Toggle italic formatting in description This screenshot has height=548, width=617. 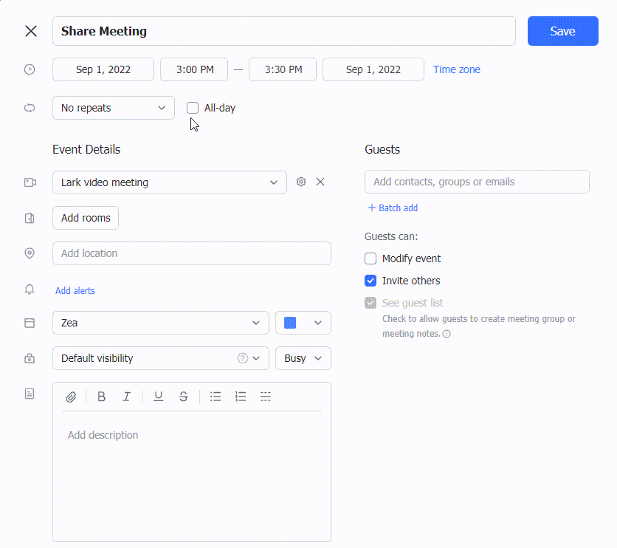point(126,397)
